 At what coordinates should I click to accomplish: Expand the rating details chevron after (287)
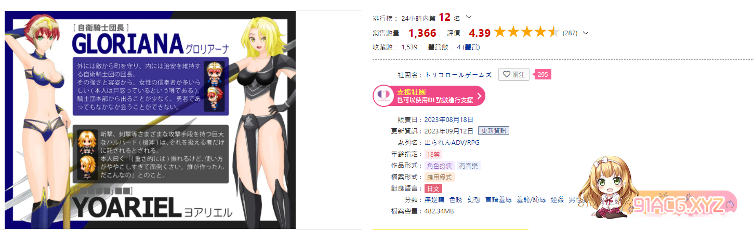(x=586, y=33)
